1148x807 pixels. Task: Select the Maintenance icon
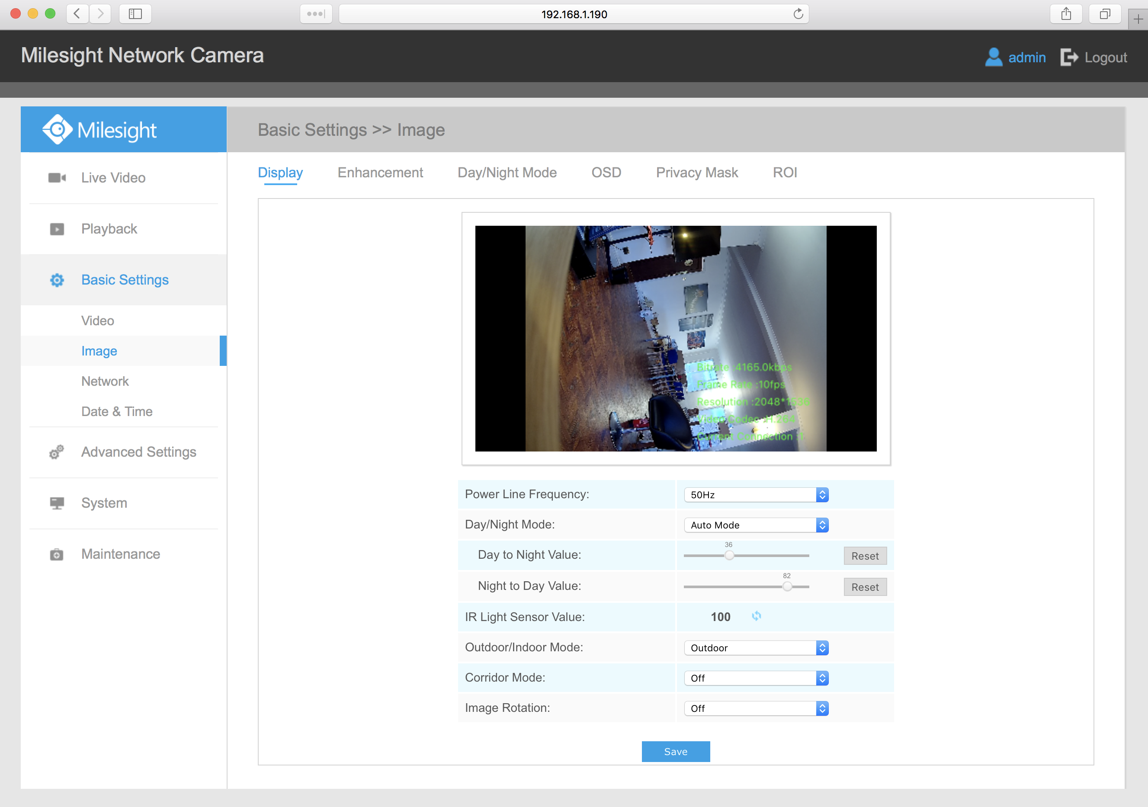click(x=57, y=554)
